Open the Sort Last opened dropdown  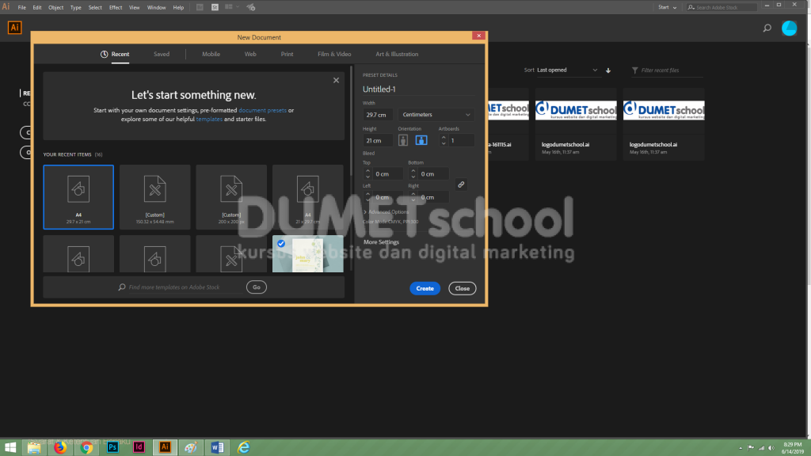567,70
